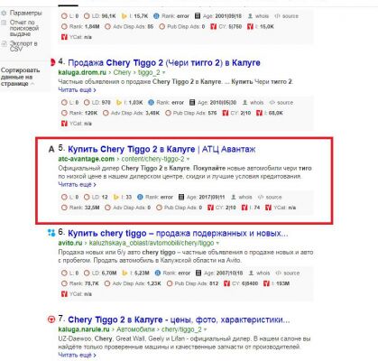
Task: Click the globe Rank: error icon for avito.ru
Action: (x=158, y=273)
